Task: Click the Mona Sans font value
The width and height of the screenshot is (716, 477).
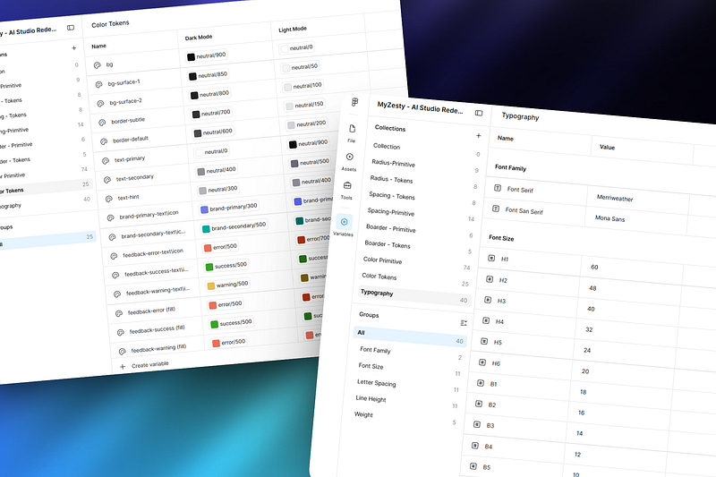Action: tap(609, 218)
